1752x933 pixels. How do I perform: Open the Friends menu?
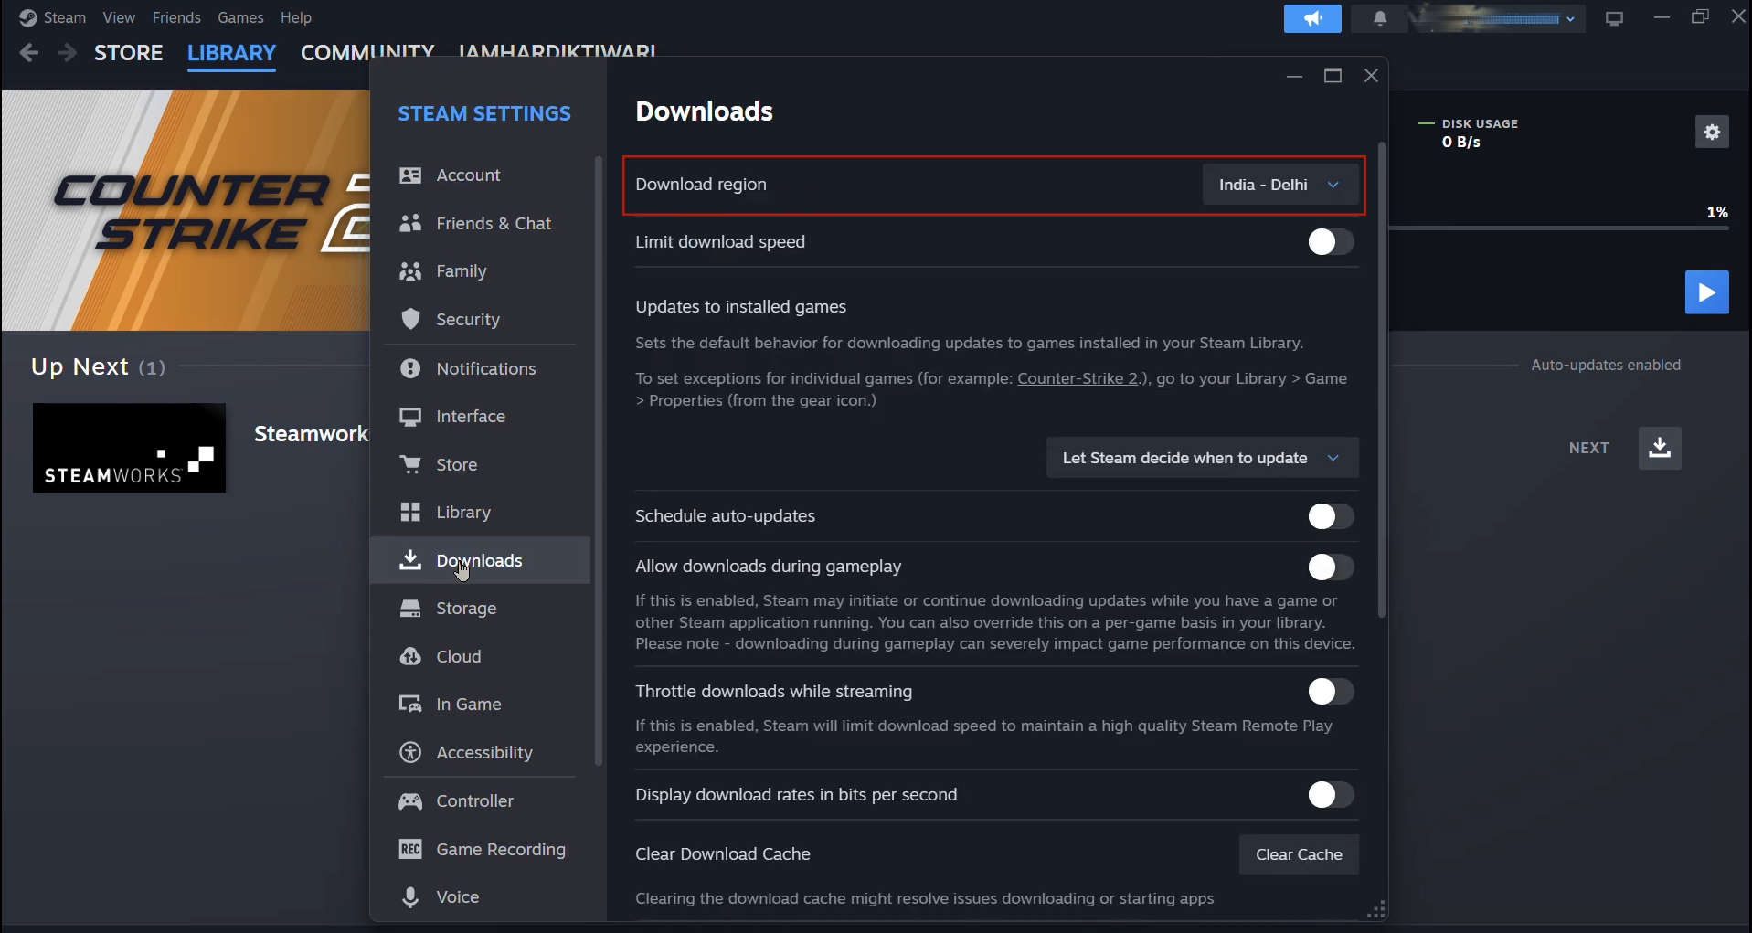coord(175,16)
